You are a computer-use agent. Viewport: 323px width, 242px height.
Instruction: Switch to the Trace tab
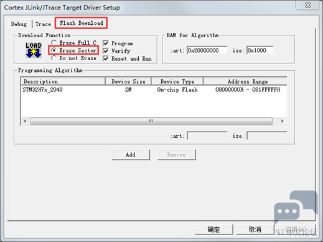(x=43, y=24)
